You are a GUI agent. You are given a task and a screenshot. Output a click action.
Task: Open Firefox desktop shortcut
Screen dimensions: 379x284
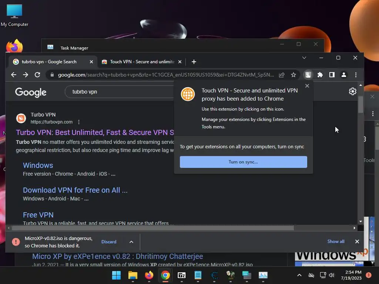point(14,45)
